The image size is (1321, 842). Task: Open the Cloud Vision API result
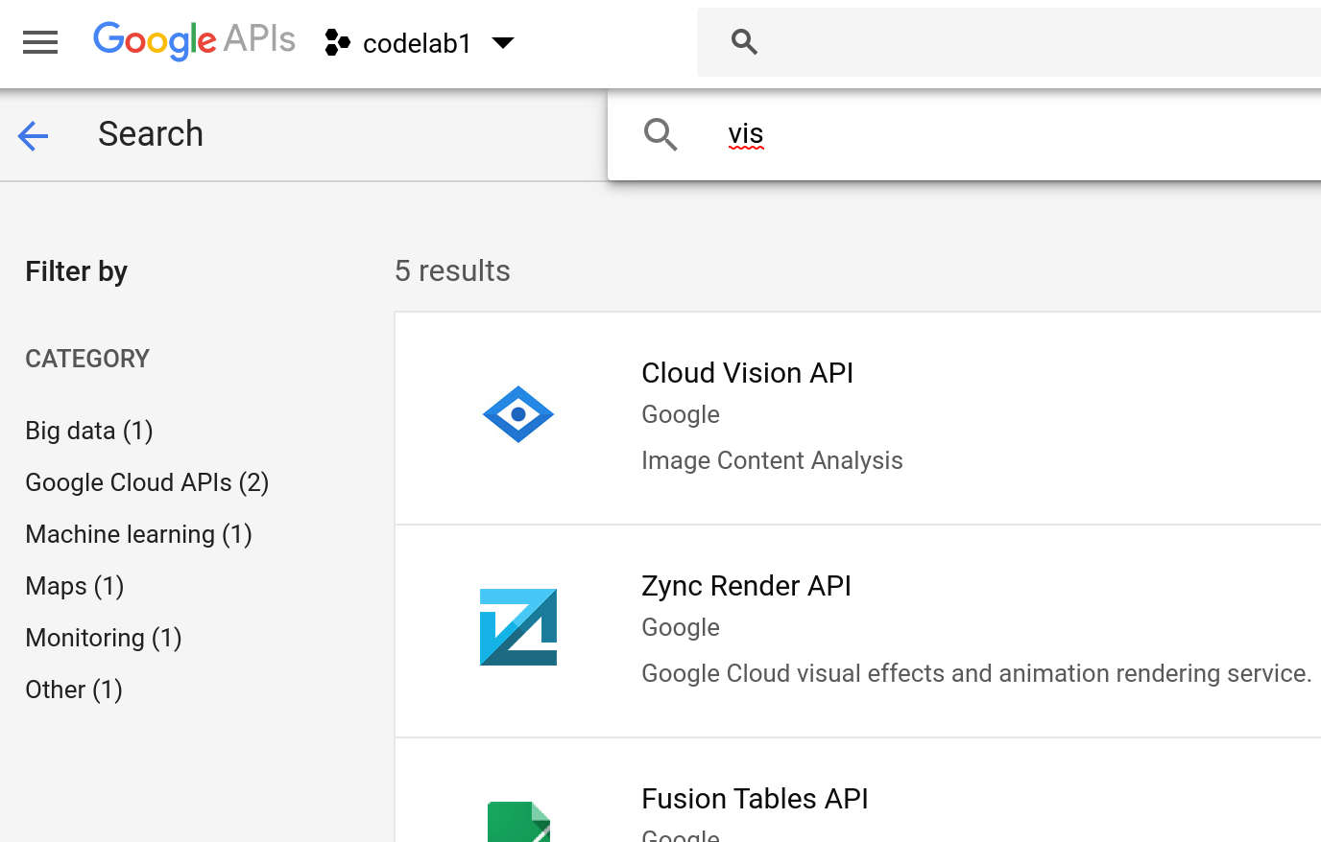(747, 373)
